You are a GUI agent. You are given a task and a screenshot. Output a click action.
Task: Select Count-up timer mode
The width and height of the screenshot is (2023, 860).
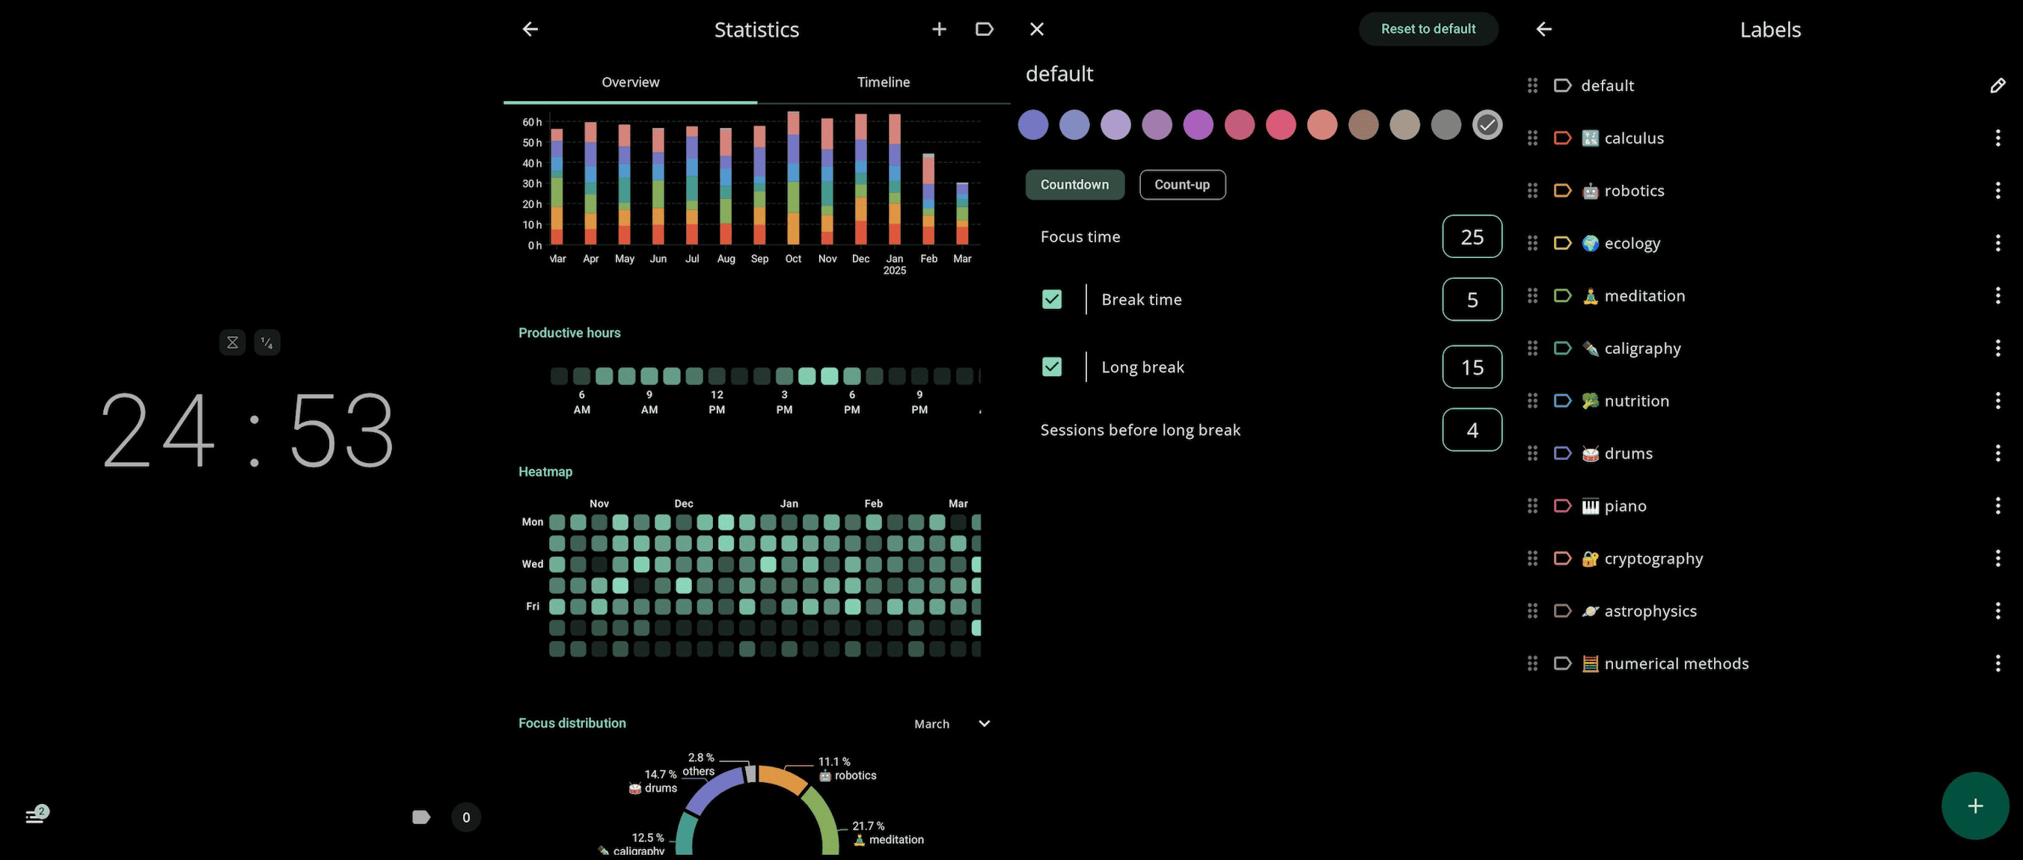1181,185
